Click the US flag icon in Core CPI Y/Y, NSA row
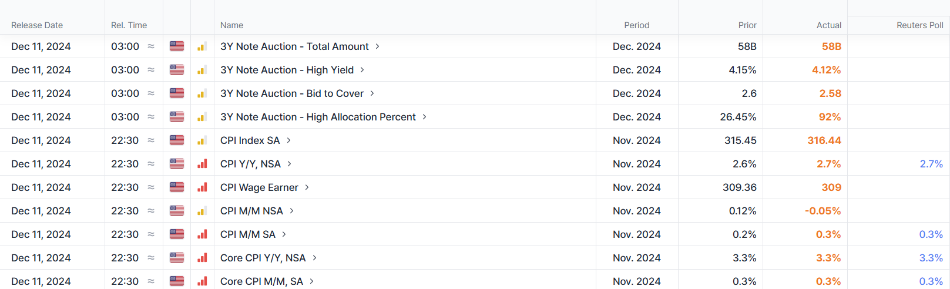 click(x=177, y=258)
